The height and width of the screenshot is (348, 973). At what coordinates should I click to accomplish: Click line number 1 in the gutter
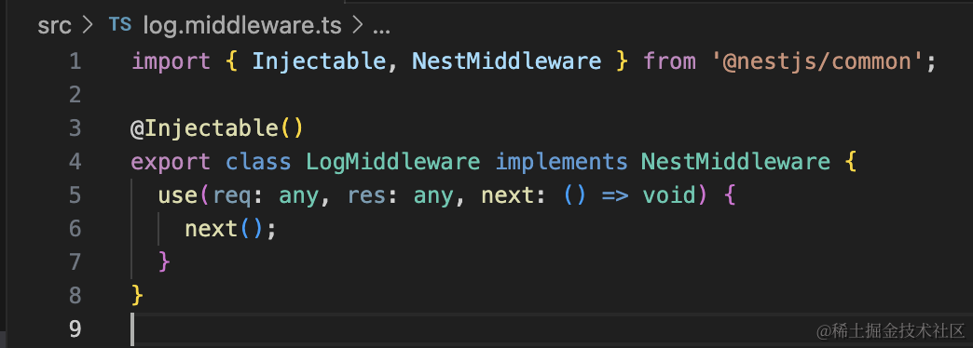75,61
